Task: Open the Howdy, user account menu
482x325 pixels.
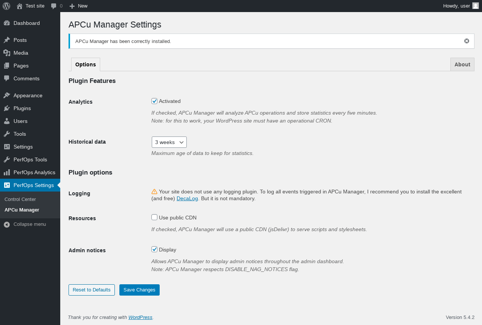Action: (x=461, y=6)
